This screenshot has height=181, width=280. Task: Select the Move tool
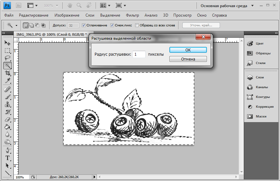point(7,43)
